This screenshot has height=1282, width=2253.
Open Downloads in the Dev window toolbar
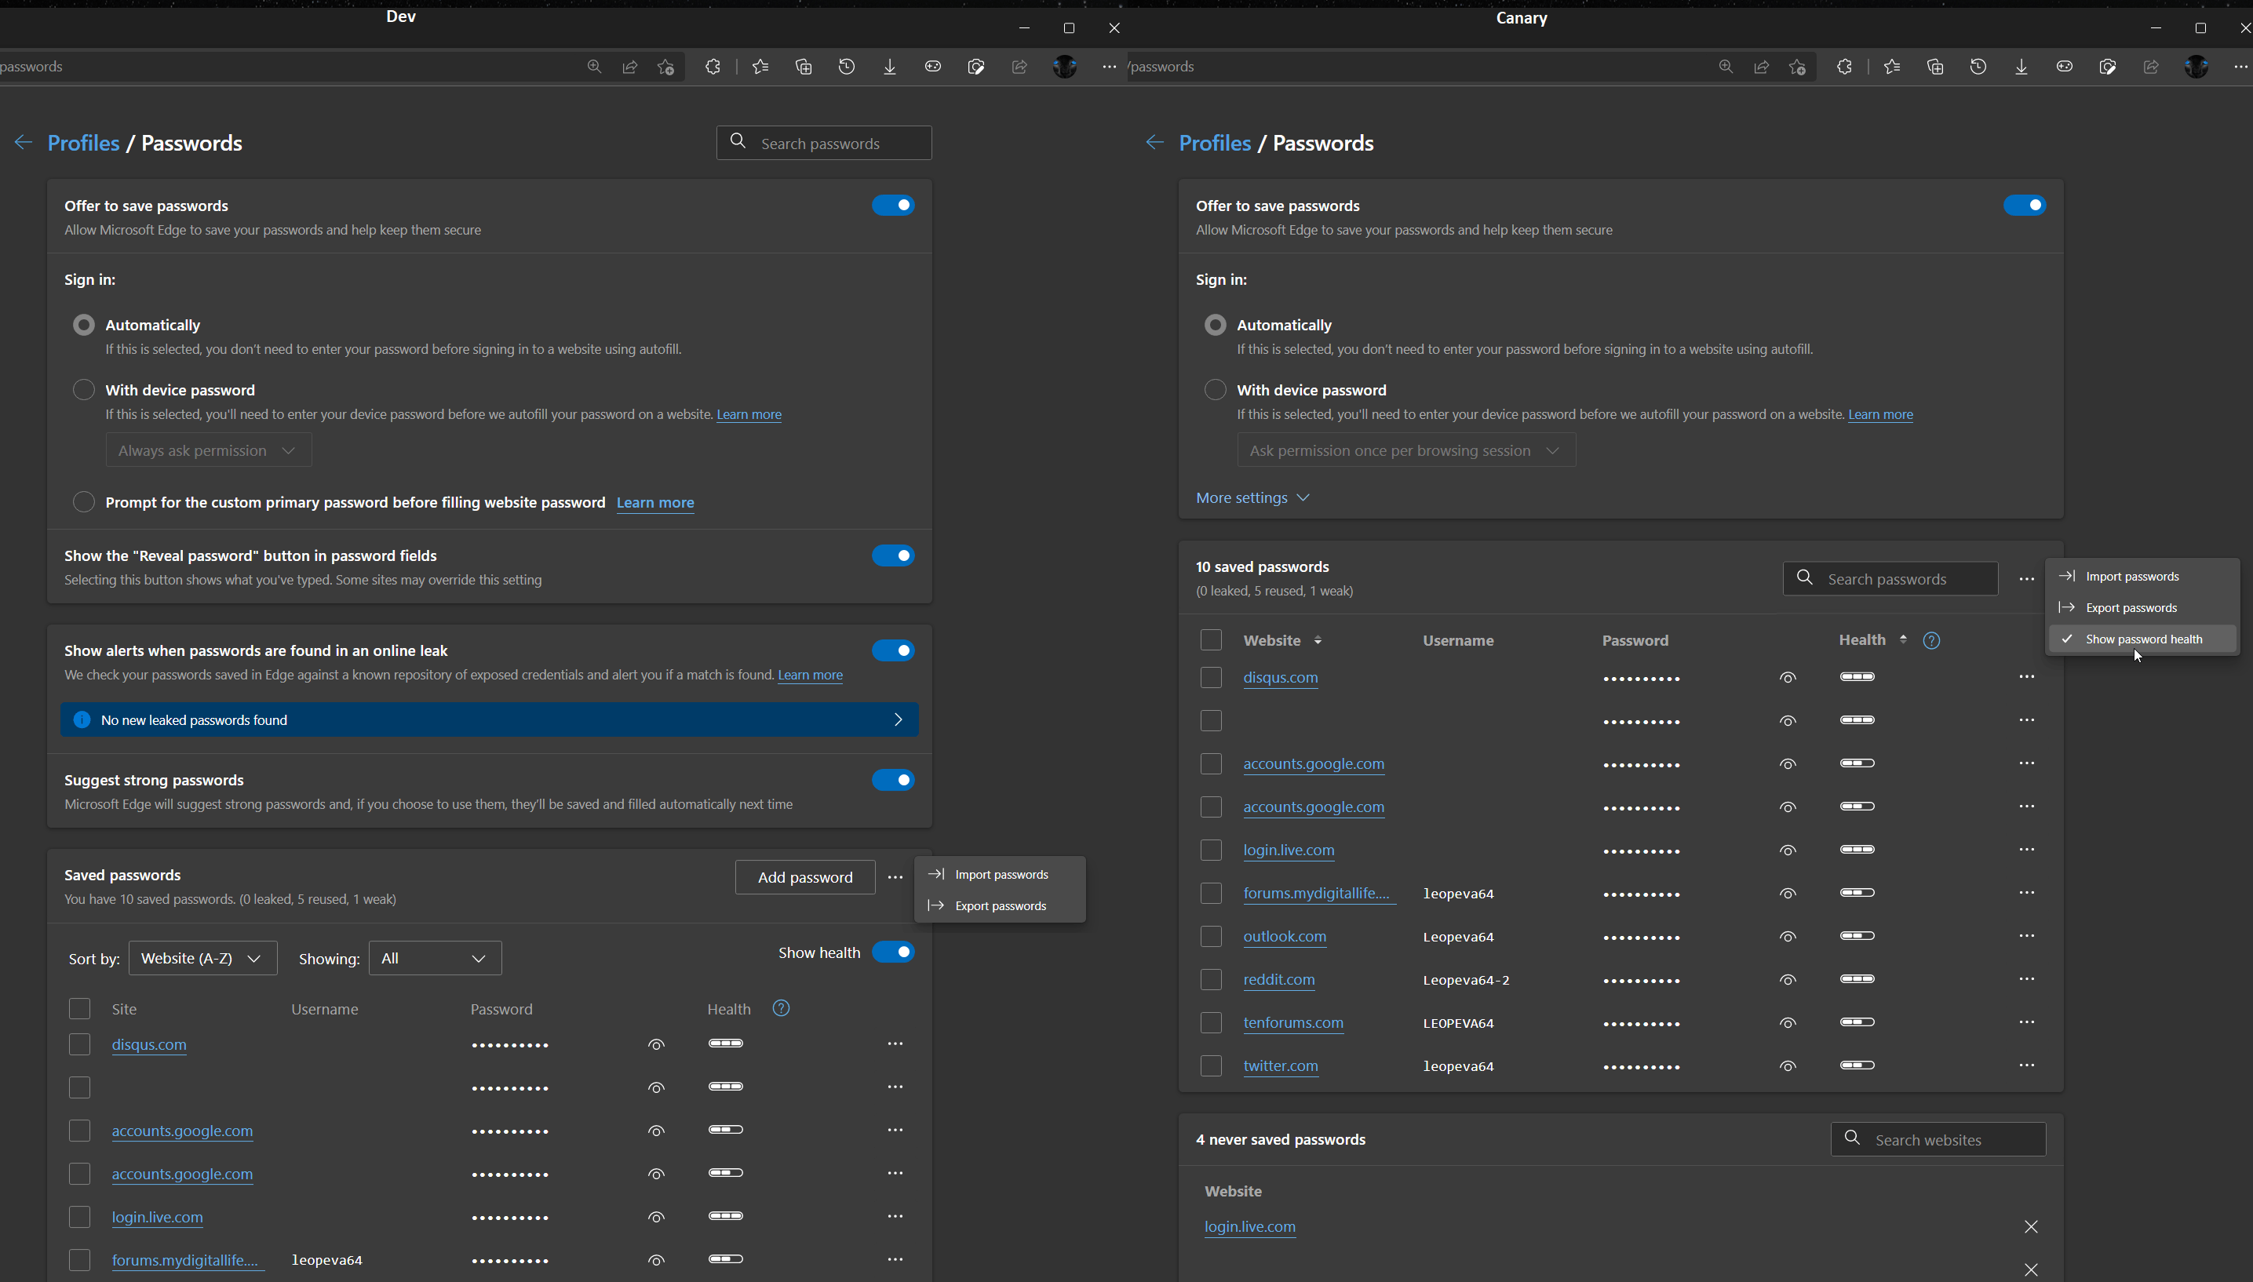point(889,66)
